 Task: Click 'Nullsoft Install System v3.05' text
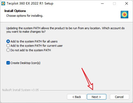click(21, 90)
